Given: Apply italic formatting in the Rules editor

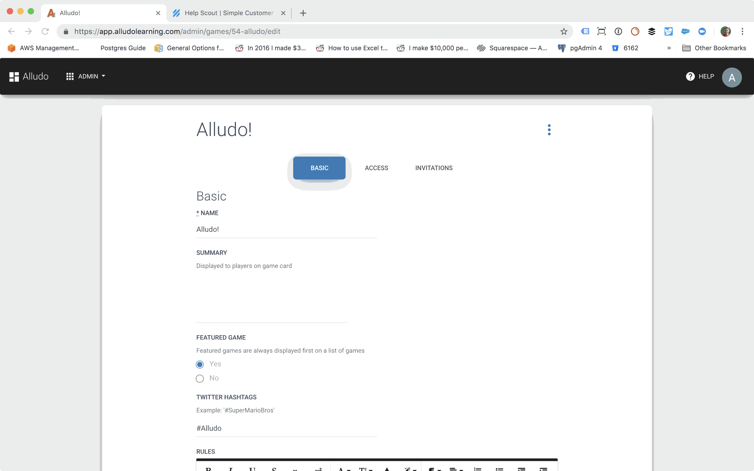Looking at the screenshot, I should pos(231,469).
